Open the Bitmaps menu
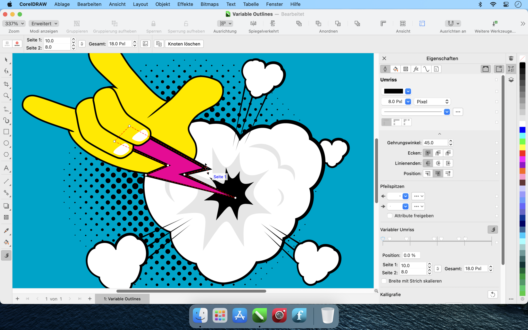The width and height of the screenshot is (528, 330). (209, 4)
